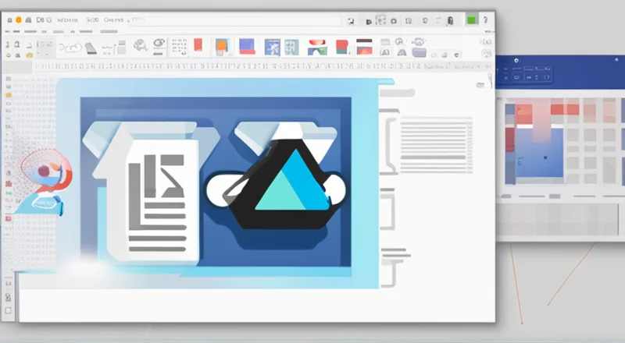Click the palette-like gray toolbar icon
The height and width of the screenshot is (343, 625).
140,45
